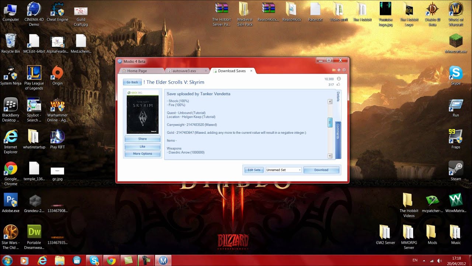Click the description scroll up arrow
This screenshot has width=472, height=266.
click(330, 102)
